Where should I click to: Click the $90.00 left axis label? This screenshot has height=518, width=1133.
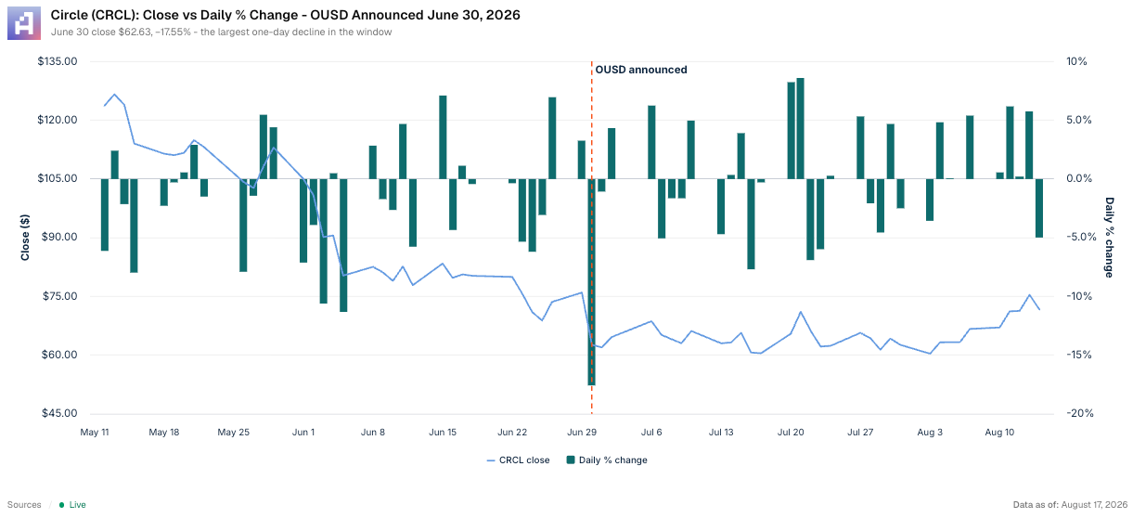[x=60, y=238]
